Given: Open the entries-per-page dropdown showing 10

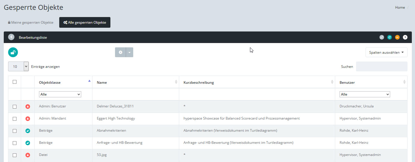Looking at the screenshot, I should 18,67.
